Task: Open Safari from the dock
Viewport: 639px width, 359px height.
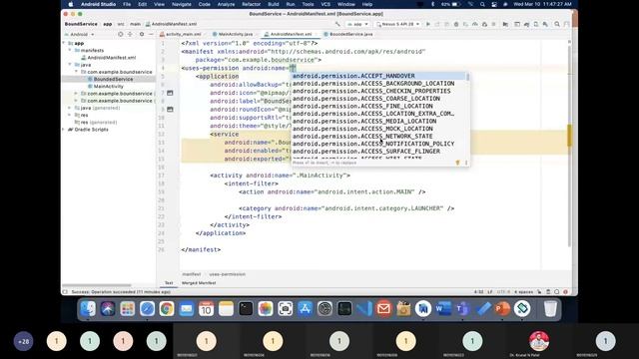Action: (x=147, y=309)
